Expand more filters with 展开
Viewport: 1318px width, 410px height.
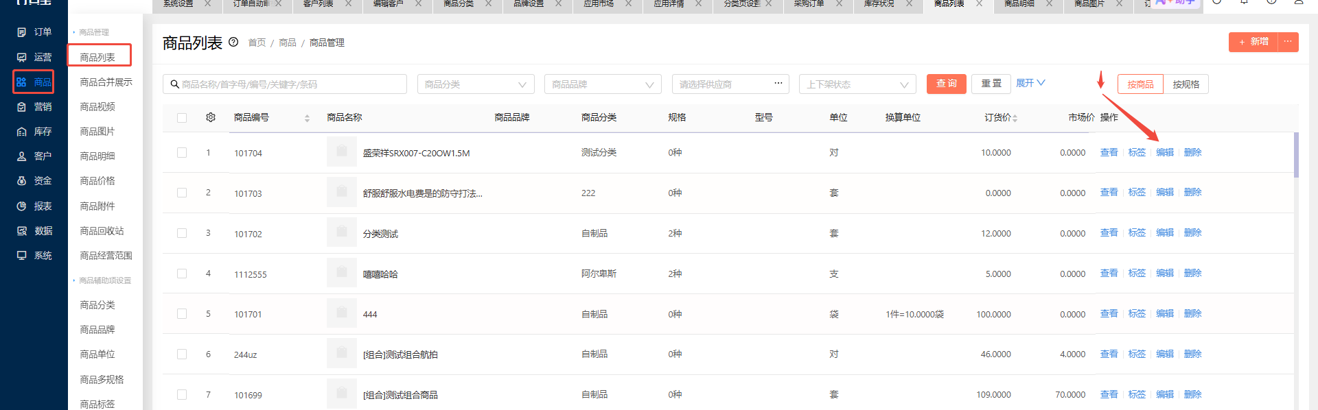1030,83
